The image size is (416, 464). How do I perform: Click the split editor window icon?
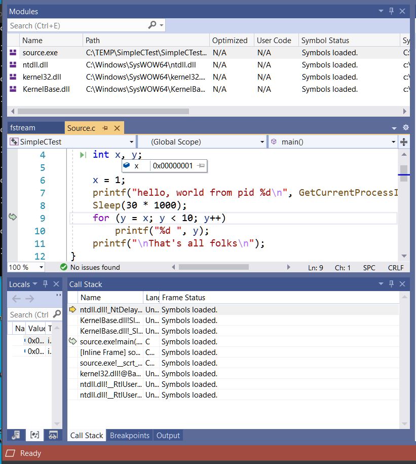pyautogui.click(x=404, y=142)
